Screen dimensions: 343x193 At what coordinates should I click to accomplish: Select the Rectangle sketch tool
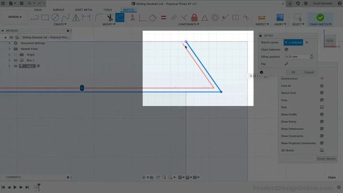pyautogui.click(x=45, y=18)
